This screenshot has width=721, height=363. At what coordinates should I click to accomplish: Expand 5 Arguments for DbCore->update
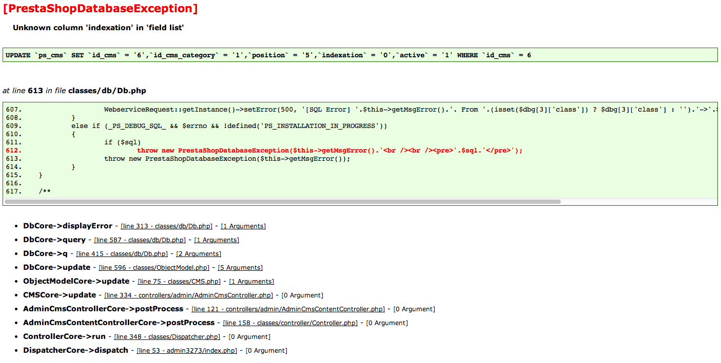tap(240, 268)
